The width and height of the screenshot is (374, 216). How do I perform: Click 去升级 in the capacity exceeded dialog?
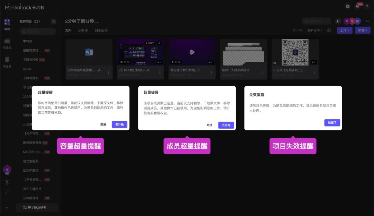click(119, 124)
